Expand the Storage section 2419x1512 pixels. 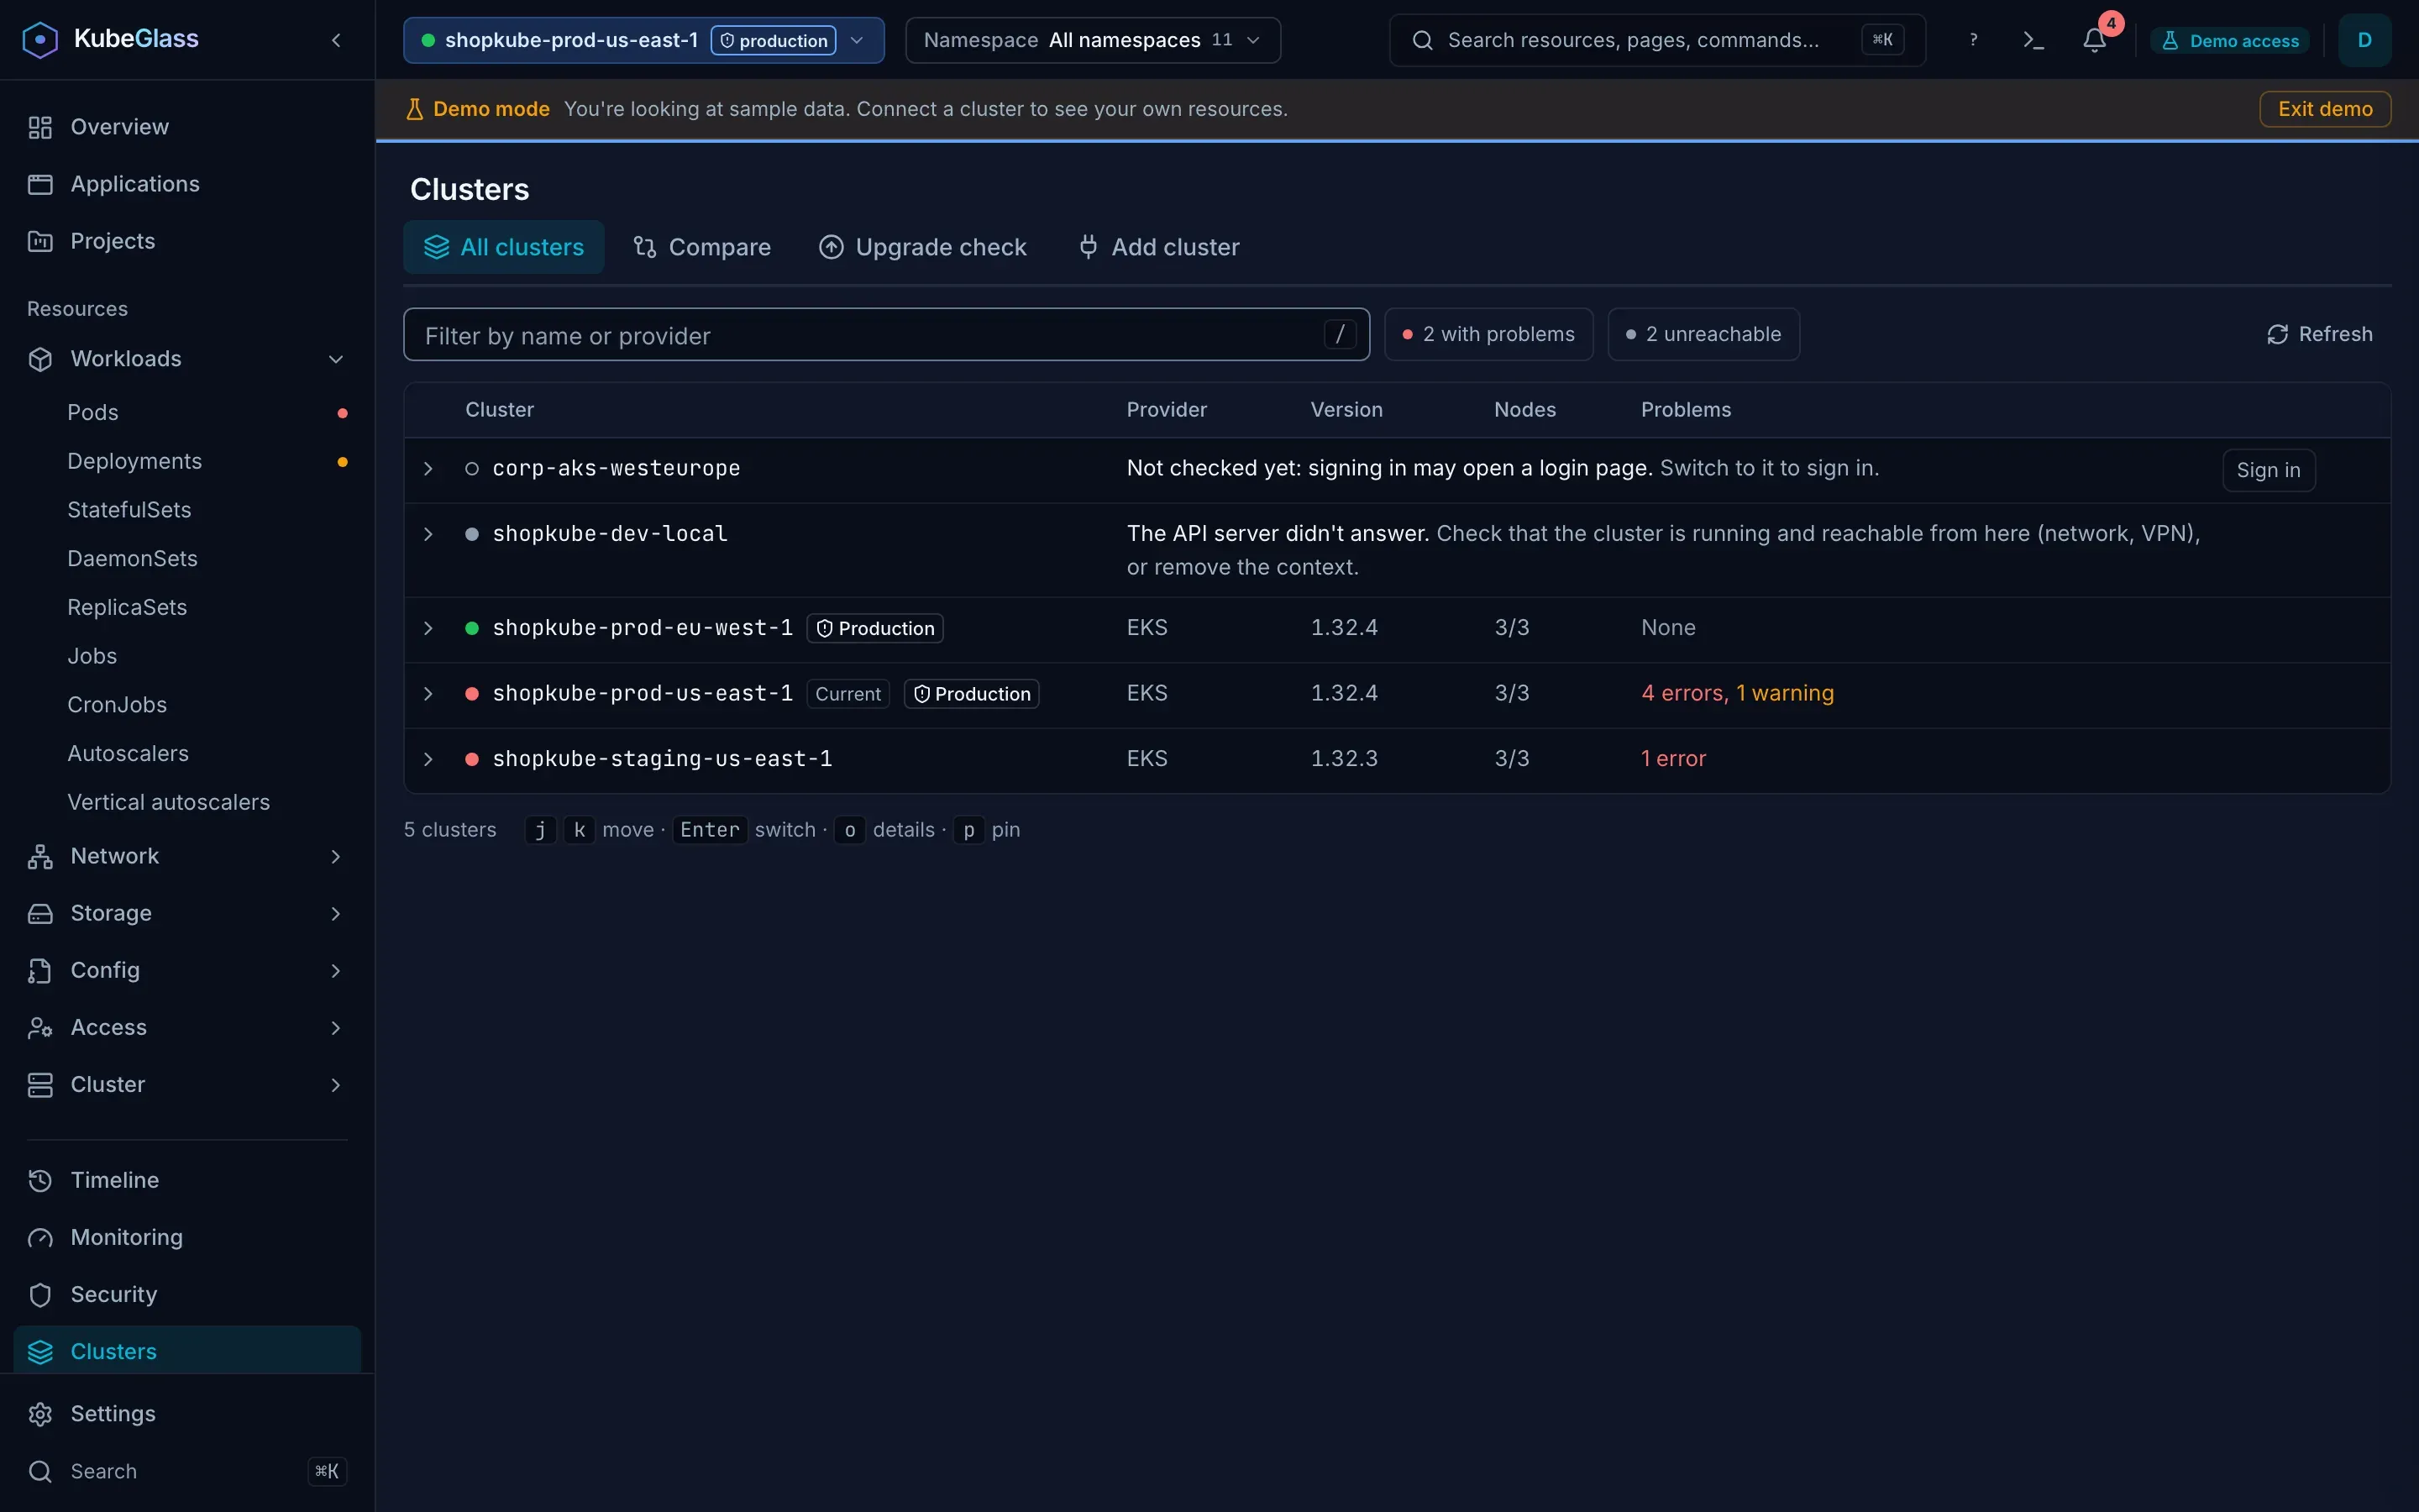pos(187,913)
